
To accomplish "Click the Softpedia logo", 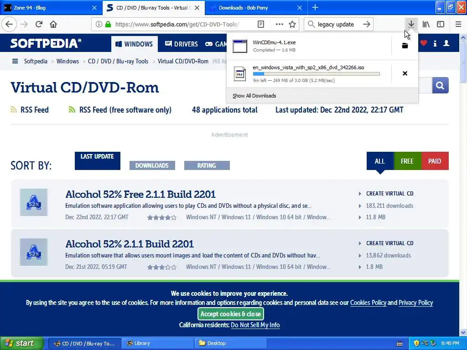I will [46, 43].
